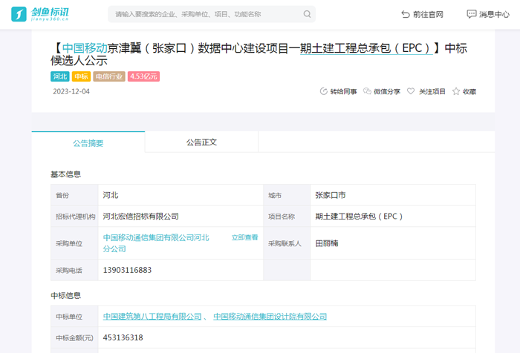520x353 pixels.
Task: Click 立即查看 link
Action: click(x=244, y=237)
